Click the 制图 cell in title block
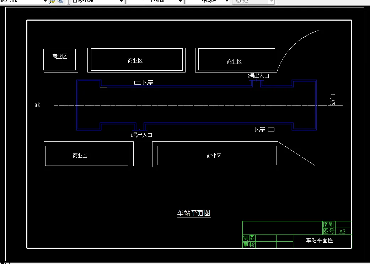Image resolution: width=370 pixels, height=264 pixels. 249,238
